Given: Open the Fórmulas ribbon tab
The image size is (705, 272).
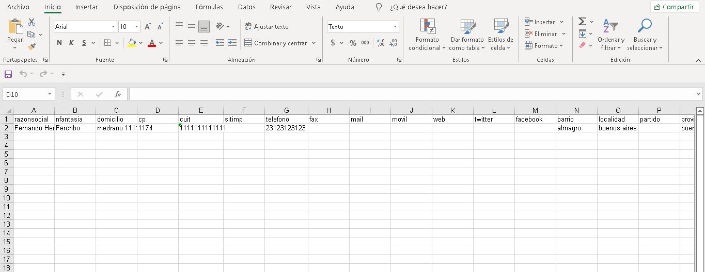Looking at the screenshot, I should 209,7.
